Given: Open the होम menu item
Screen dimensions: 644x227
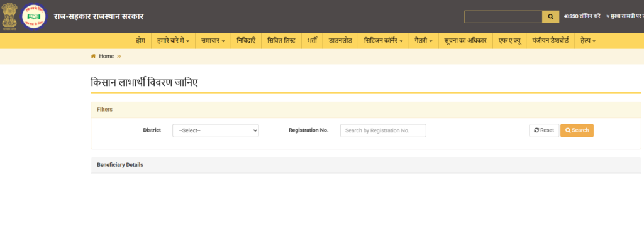Looking at the screenshot, I should (140, 41).
